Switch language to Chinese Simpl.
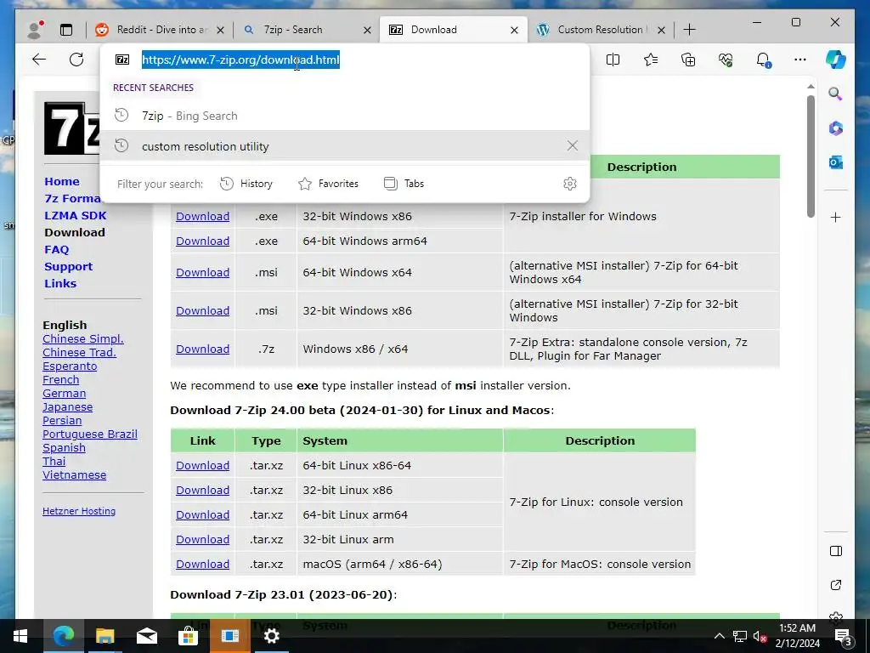This screenshot has height=653, width=870. (x=83, y=338)
